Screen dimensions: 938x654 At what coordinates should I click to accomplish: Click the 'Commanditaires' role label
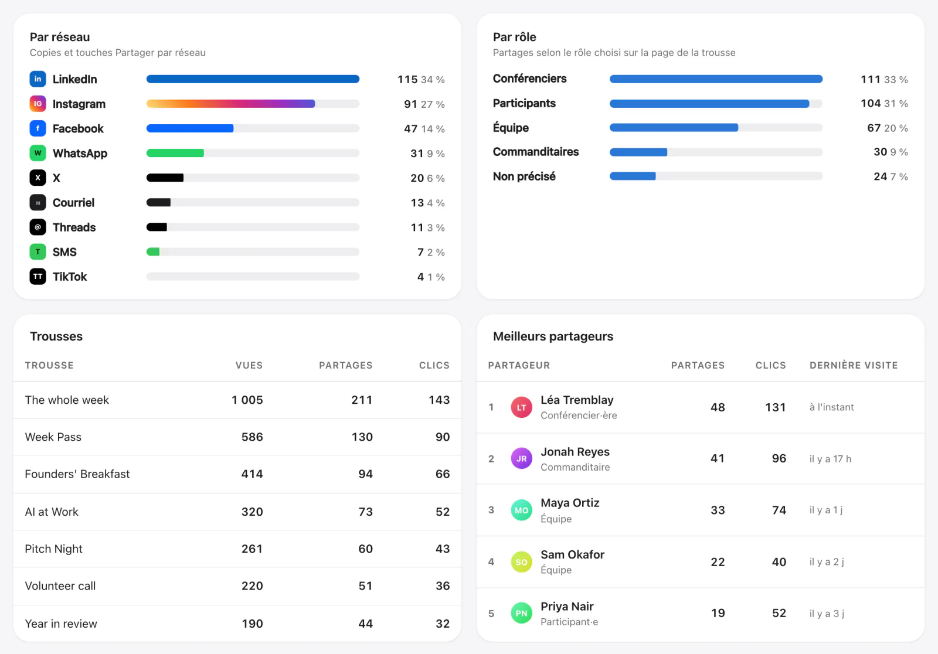(536, 152)
